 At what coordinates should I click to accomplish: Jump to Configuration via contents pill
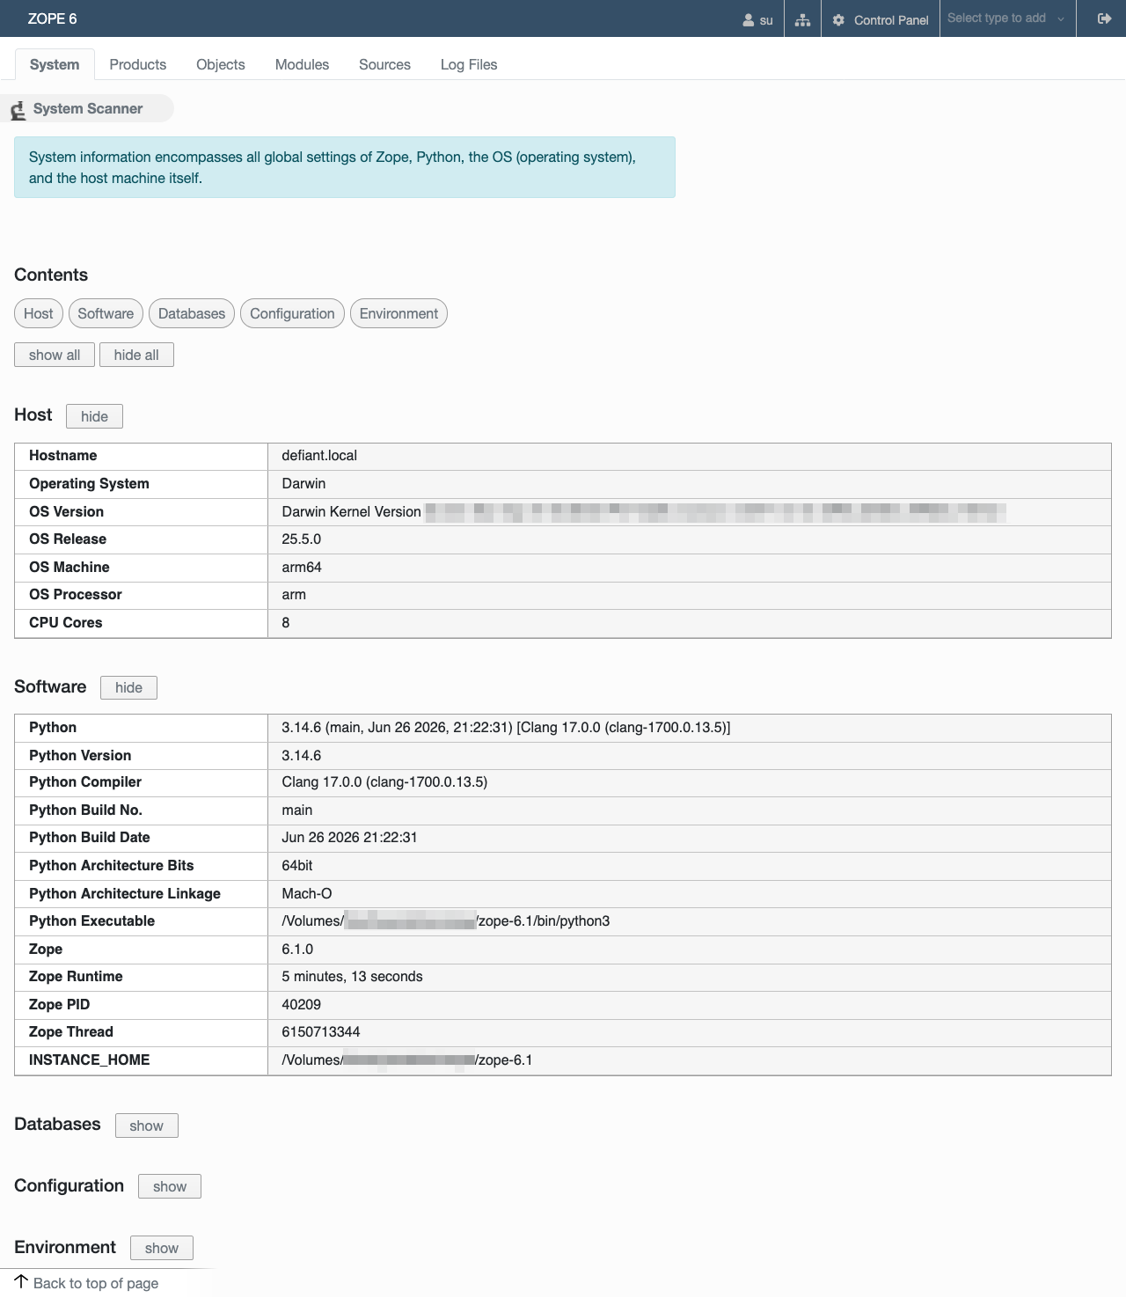tap(292, 313)
